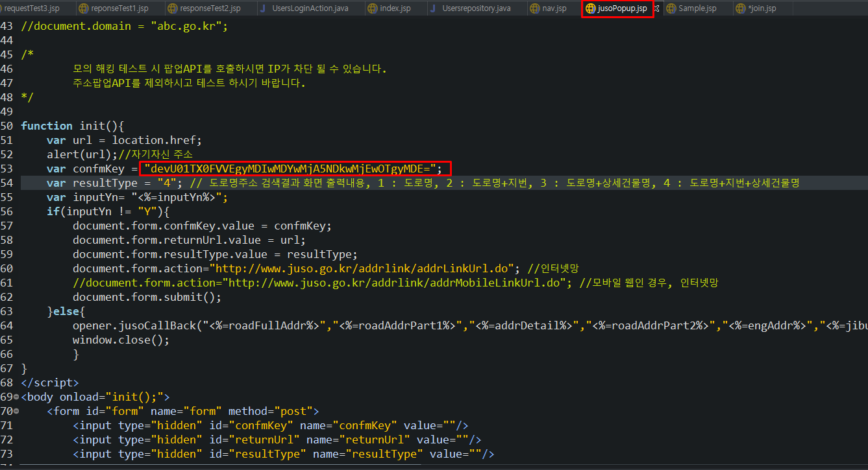The image size is (868, 470).
Task: Click hidden input line with id="confmKey"
Action: click(x=271, y=425)
